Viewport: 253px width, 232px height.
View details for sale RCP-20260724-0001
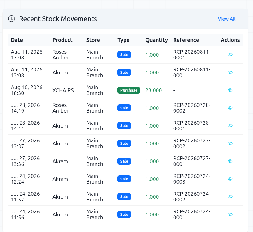[230, 215]
